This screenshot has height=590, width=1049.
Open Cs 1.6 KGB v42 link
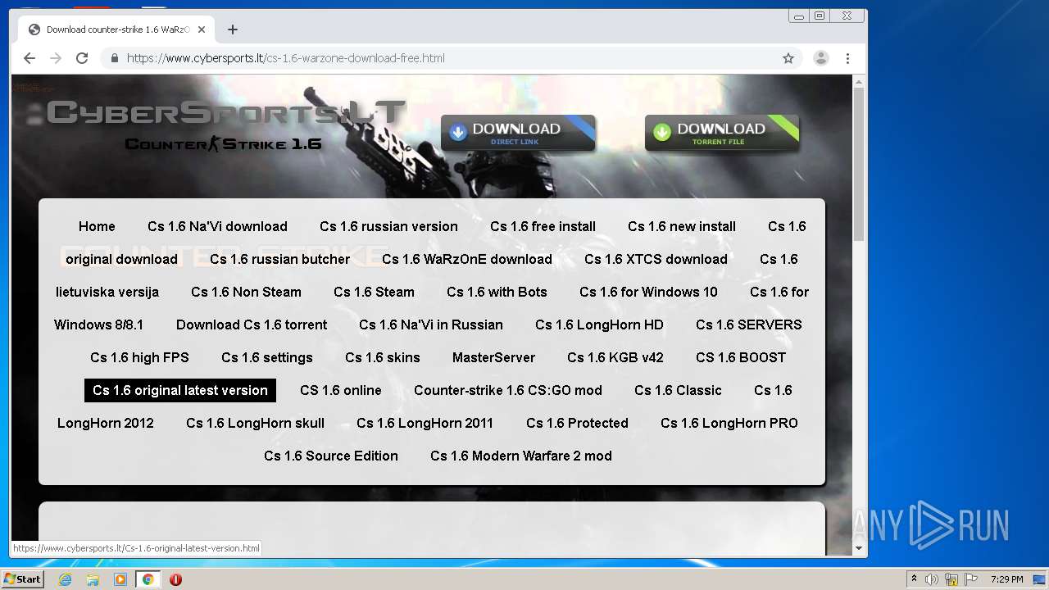point(615,357)
